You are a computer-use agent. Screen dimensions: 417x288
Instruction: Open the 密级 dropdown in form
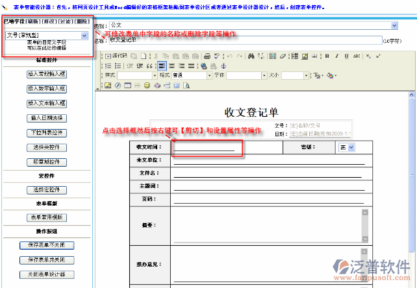coord(351,147)
